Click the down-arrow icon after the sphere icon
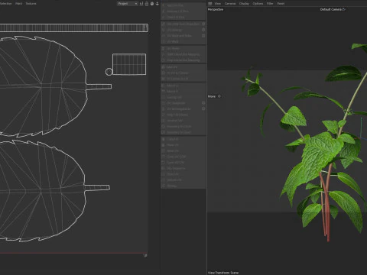 pos(158,4)
